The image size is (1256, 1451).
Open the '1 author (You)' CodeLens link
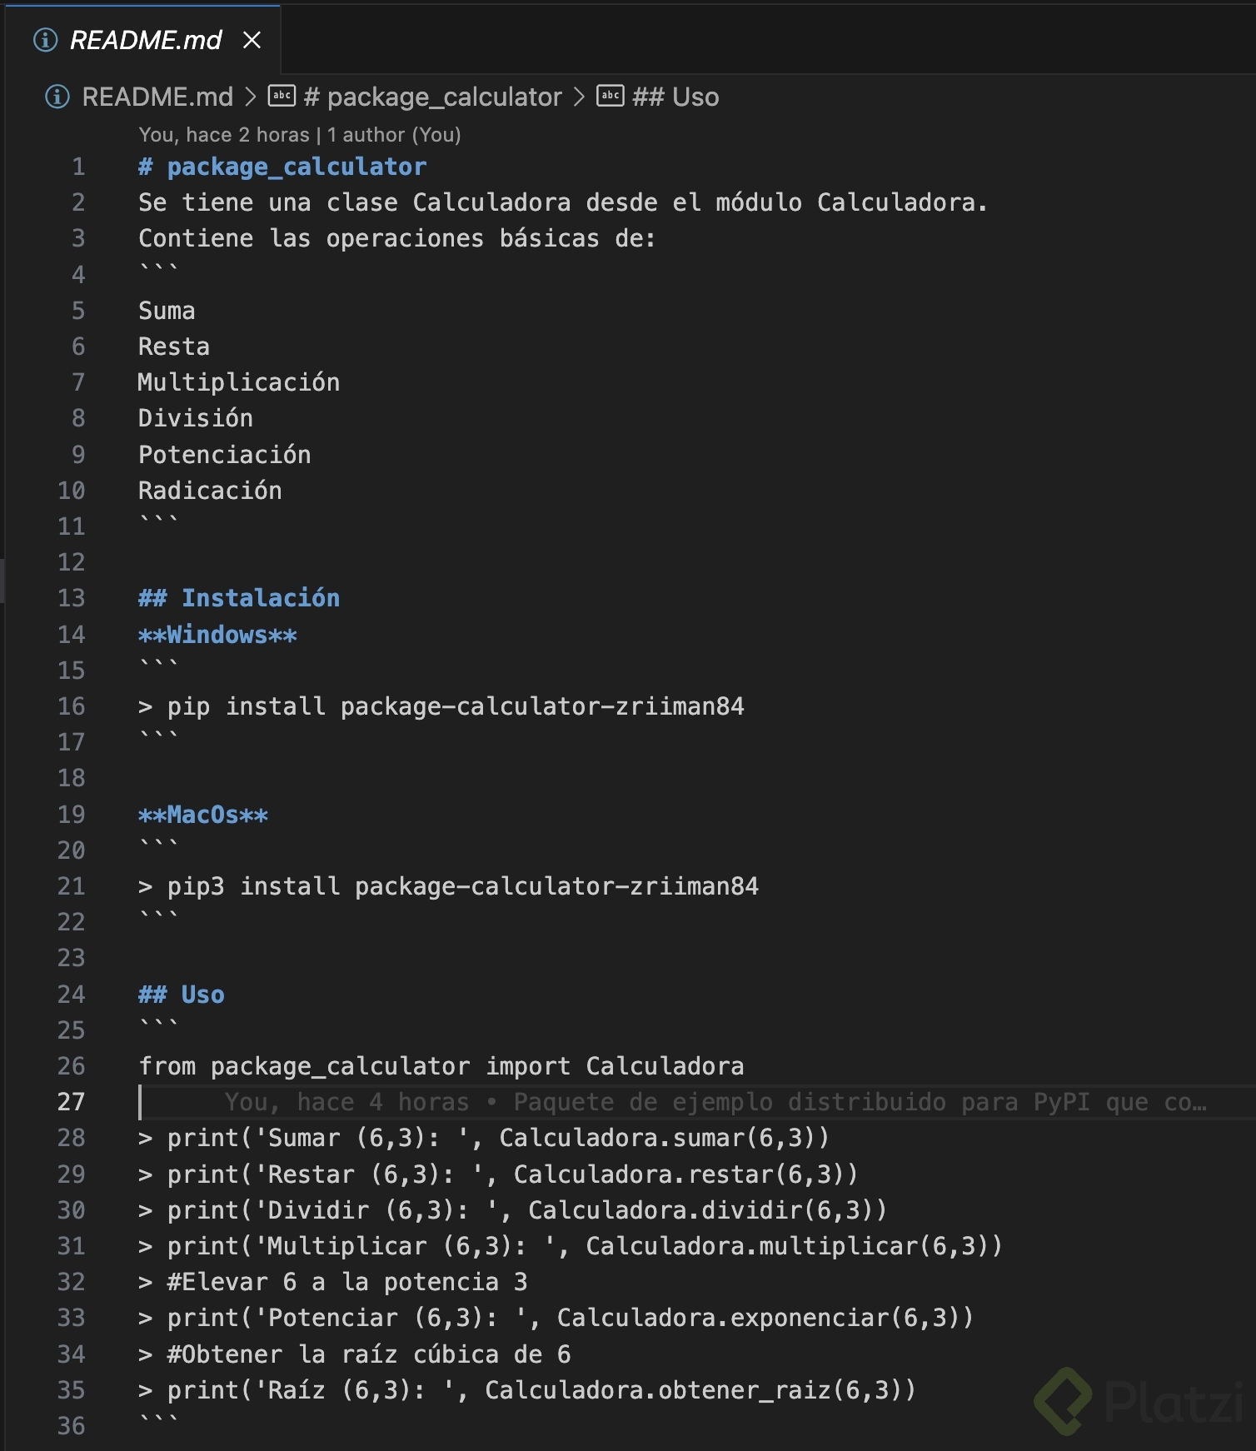(394, 135)
